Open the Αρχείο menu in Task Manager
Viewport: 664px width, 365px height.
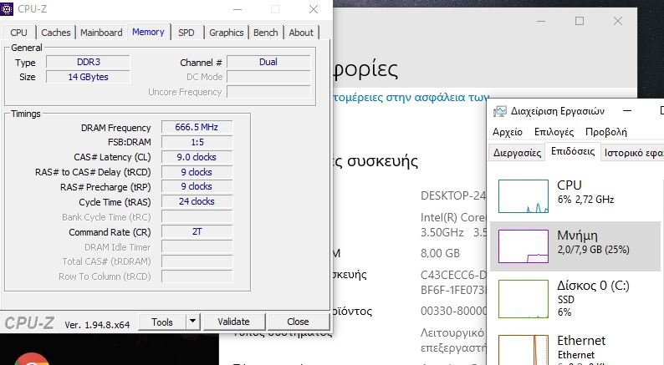coord(508,132)
